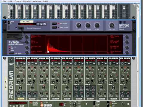Screen dimensions: 143x107
Task: Step the RV7000 patch selector arrows
Action: click(38, 24)
